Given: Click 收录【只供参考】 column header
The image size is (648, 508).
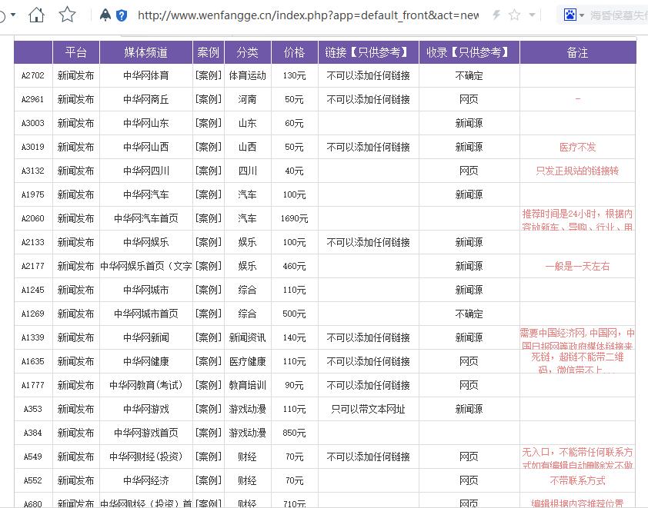Looking at the screenshot, I should 469,52.
